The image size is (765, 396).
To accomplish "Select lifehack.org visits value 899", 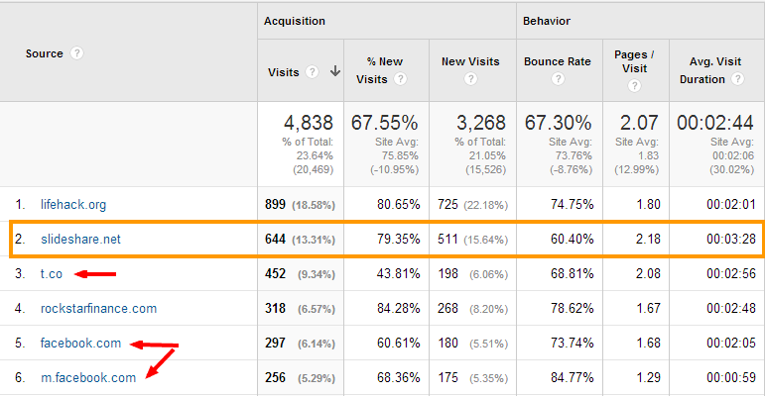I will tap(275, 204).
